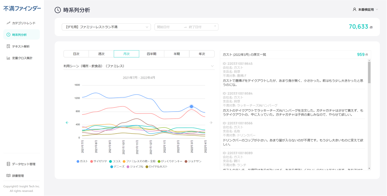387x196 pixels.
Task: Click the 不満ファインダー logo link
Action: point(22,8)
